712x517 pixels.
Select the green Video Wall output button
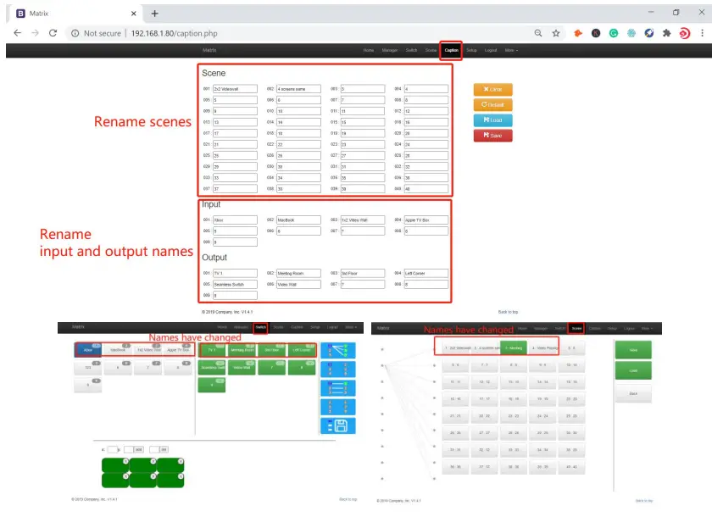[x=242, y=367]
